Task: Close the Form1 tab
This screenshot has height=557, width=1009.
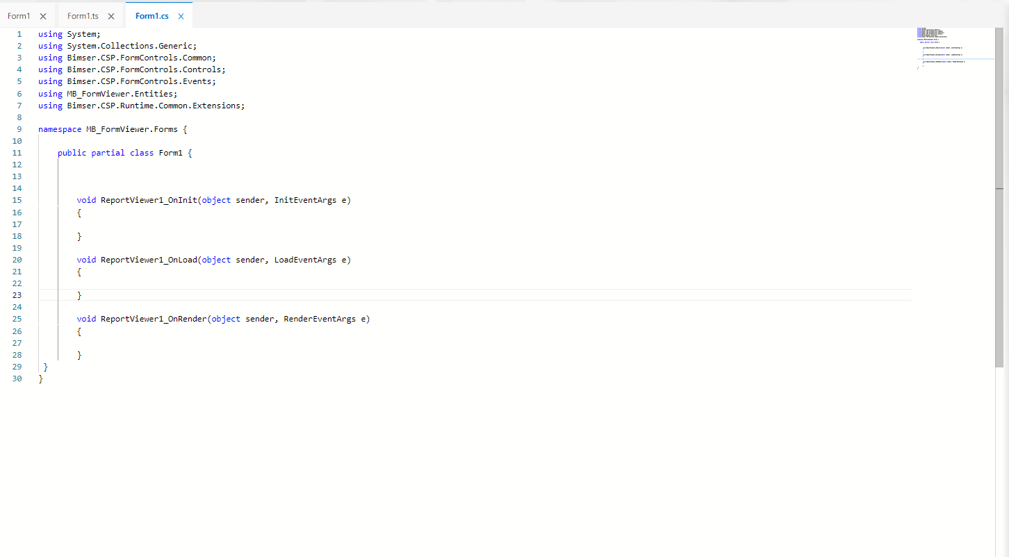Action: [x=43, y=16]
